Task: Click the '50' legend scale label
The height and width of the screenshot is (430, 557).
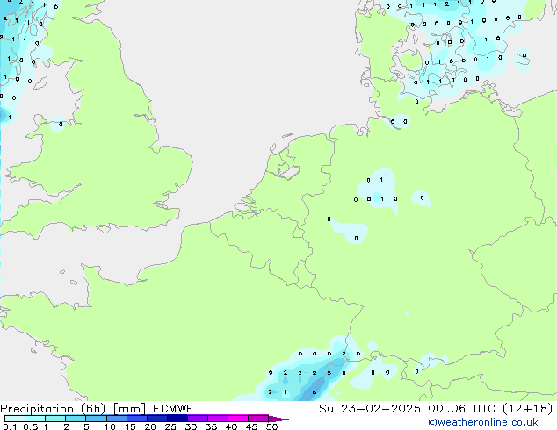Action: tap(271, 426)
